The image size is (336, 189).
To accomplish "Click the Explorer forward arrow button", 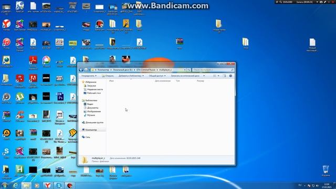I will [86, 70].
